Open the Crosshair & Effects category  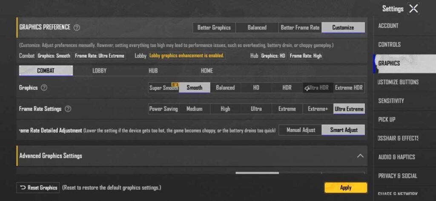click(x=405, y=138)
